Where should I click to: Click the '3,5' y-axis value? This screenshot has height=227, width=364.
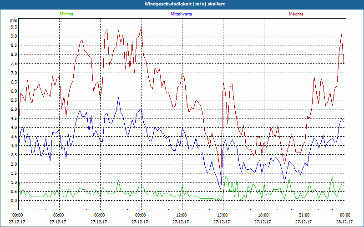point(14,137)
